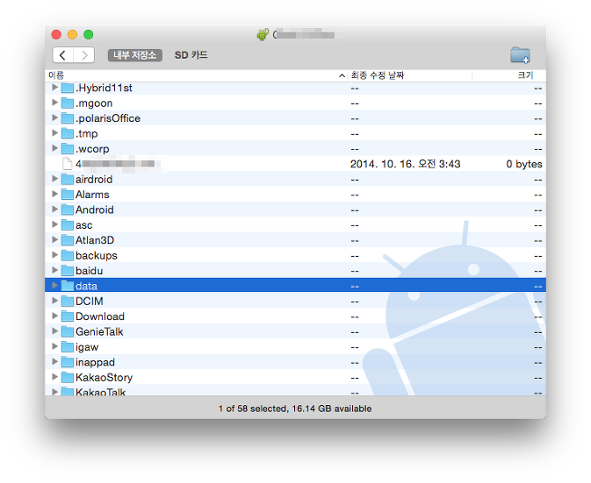Click the backups folder icon
The height and width of the screenshot is (483, 591).
point(68,255)
